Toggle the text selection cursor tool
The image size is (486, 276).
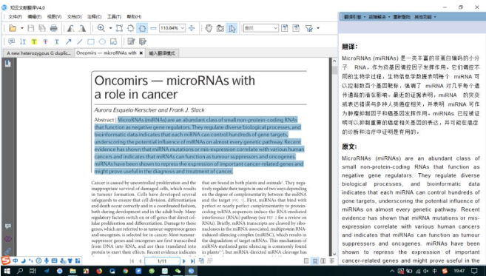[x=232, y=28]
